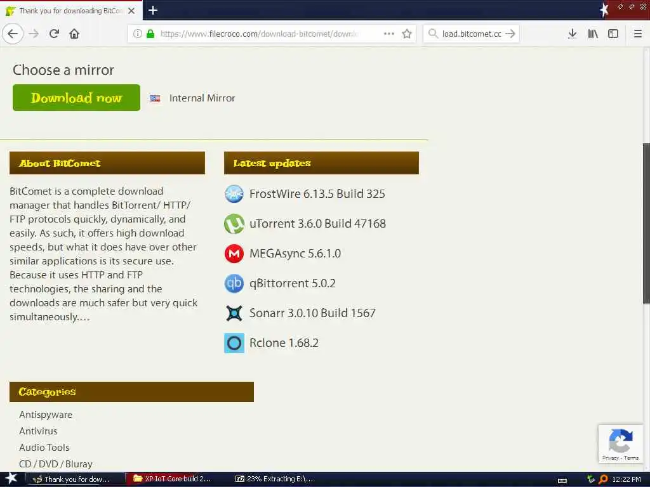
Task: Open Sonarr 3.0.10 Build 1567 link
Action: (312, 313)
